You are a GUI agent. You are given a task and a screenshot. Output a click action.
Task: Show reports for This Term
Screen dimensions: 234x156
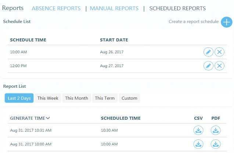105,98
